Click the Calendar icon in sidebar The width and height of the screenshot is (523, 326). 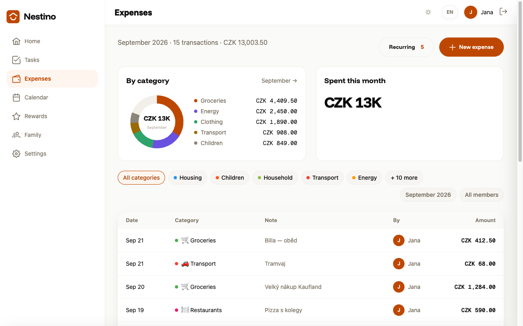pyautogui.click(x=16, y=97)
